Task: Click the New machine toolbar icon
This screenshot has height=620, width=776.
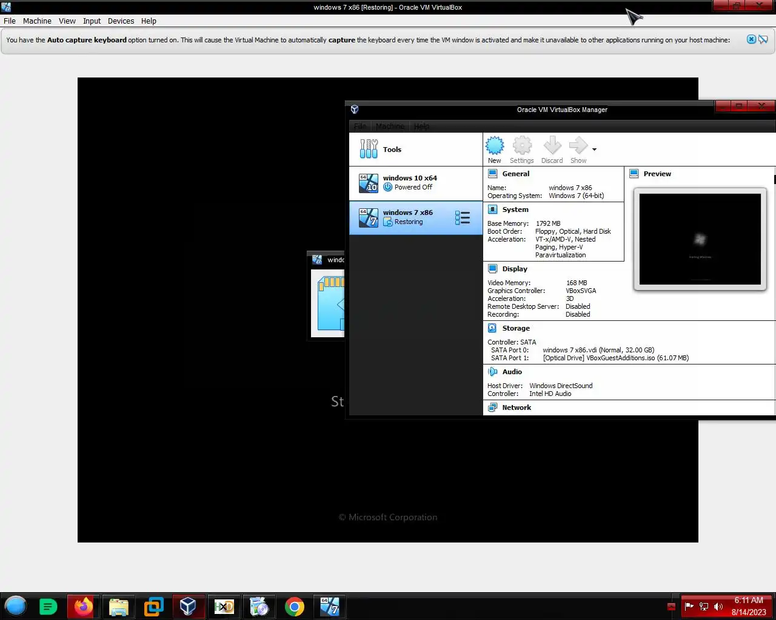Action: tap(495, 145)
